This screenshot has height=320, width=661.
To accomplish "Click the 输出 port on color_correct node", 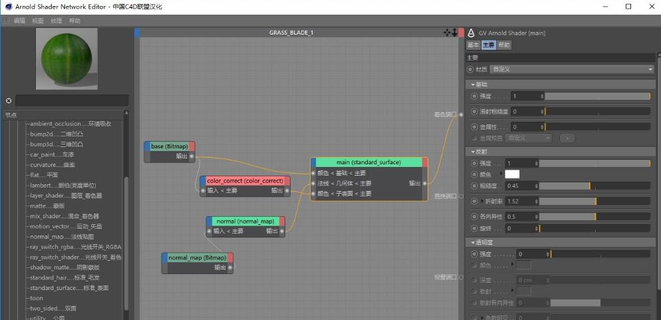I will (287, 190).
